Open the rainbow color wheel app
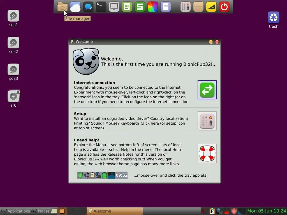287x215 pixels. (x=153, y=7)
